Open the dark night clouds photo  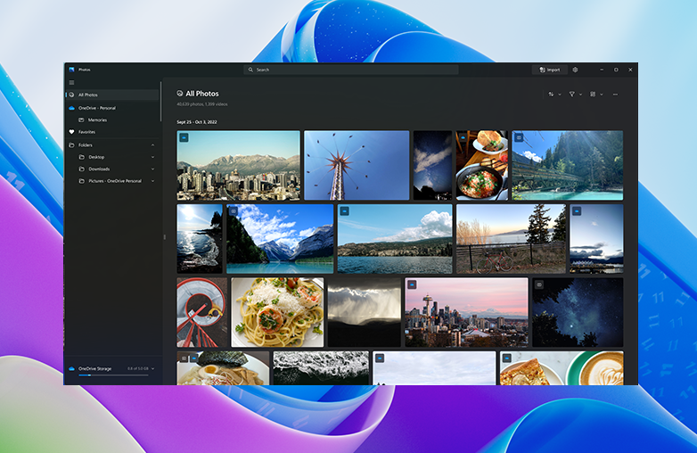pos(432,165)
